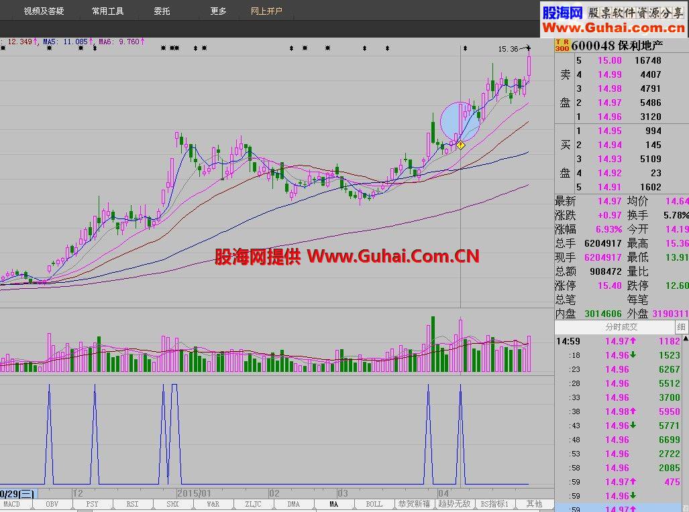This screenshot has height=512, width=689.
Task: Click buy-2 price 14.94
Action: [x=609, y=145]
